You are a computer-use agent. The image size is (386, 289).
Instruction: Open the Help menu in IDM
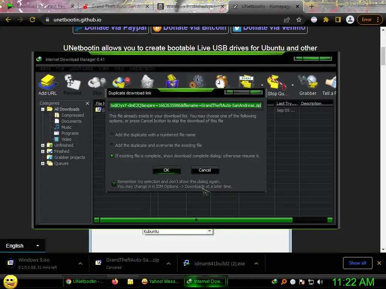[119, 68]
